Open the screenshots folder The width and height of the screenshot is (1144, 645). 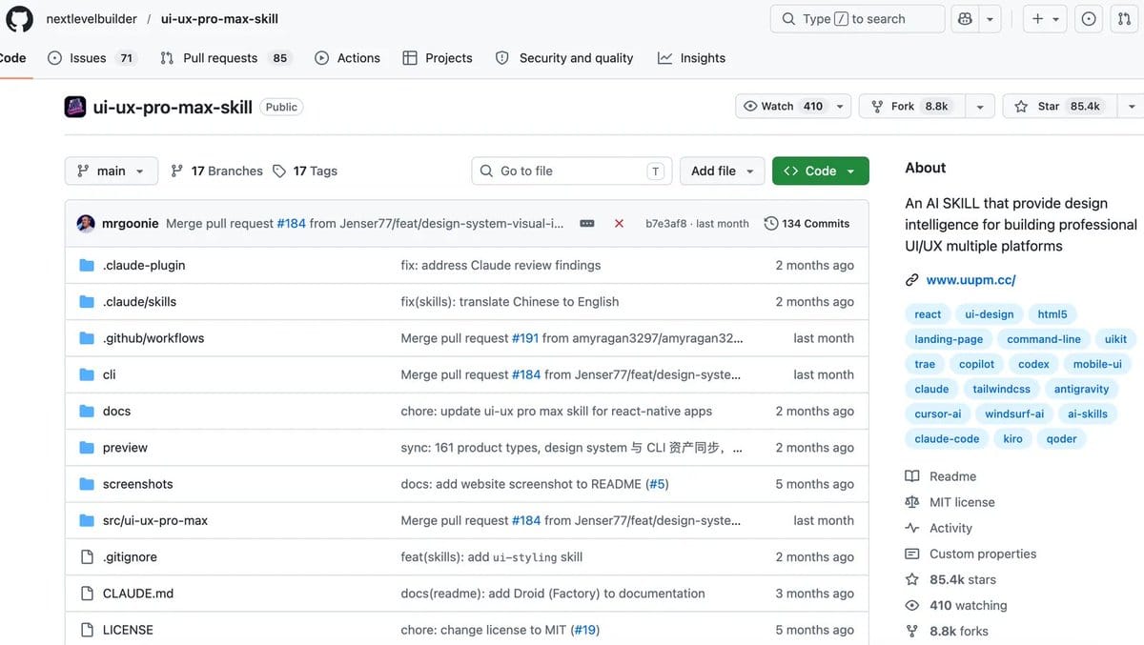click(x=138, y=484)
